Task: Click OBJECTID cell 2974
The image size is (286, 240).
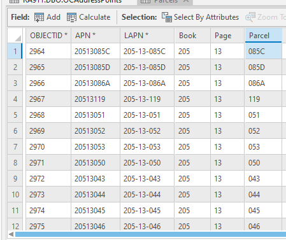Action: click(x=48, y=210)
